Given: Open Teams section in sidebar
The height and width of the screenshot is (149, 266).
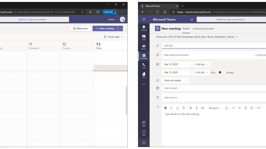Looking at the screenshot, I should pos(144,47).
